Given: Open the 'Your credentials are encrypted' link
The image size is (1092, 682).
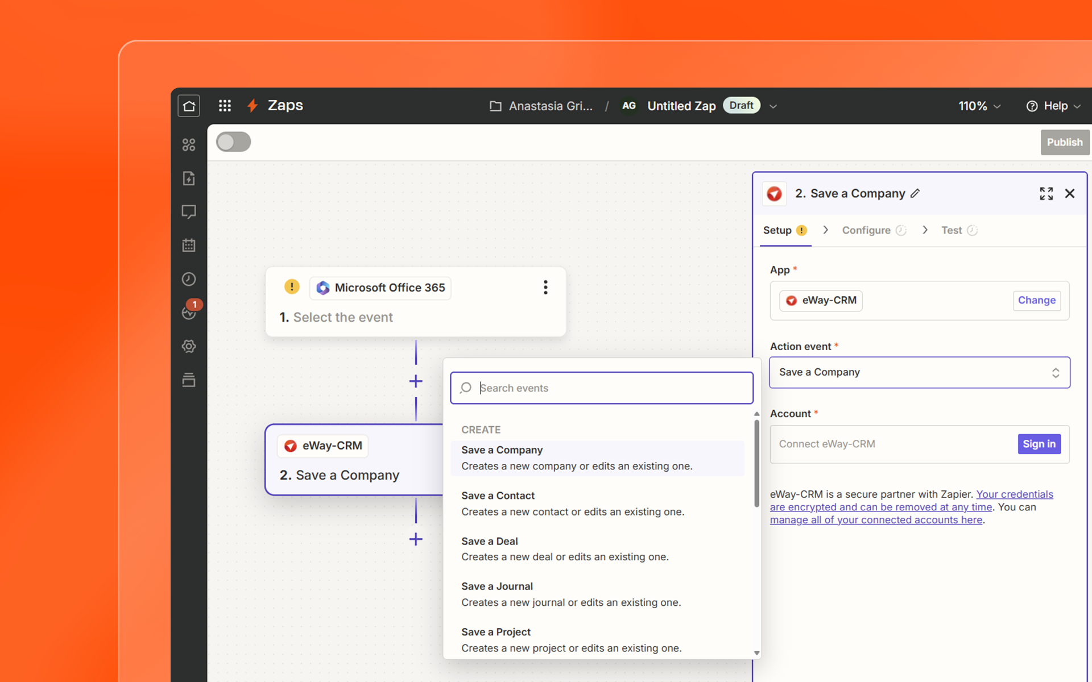Looking at the screenshot, I should point(911,501).
